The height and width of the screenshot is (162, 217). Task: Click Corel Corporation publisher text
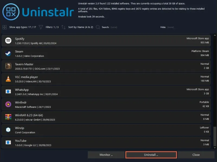[x=25, y=133]
